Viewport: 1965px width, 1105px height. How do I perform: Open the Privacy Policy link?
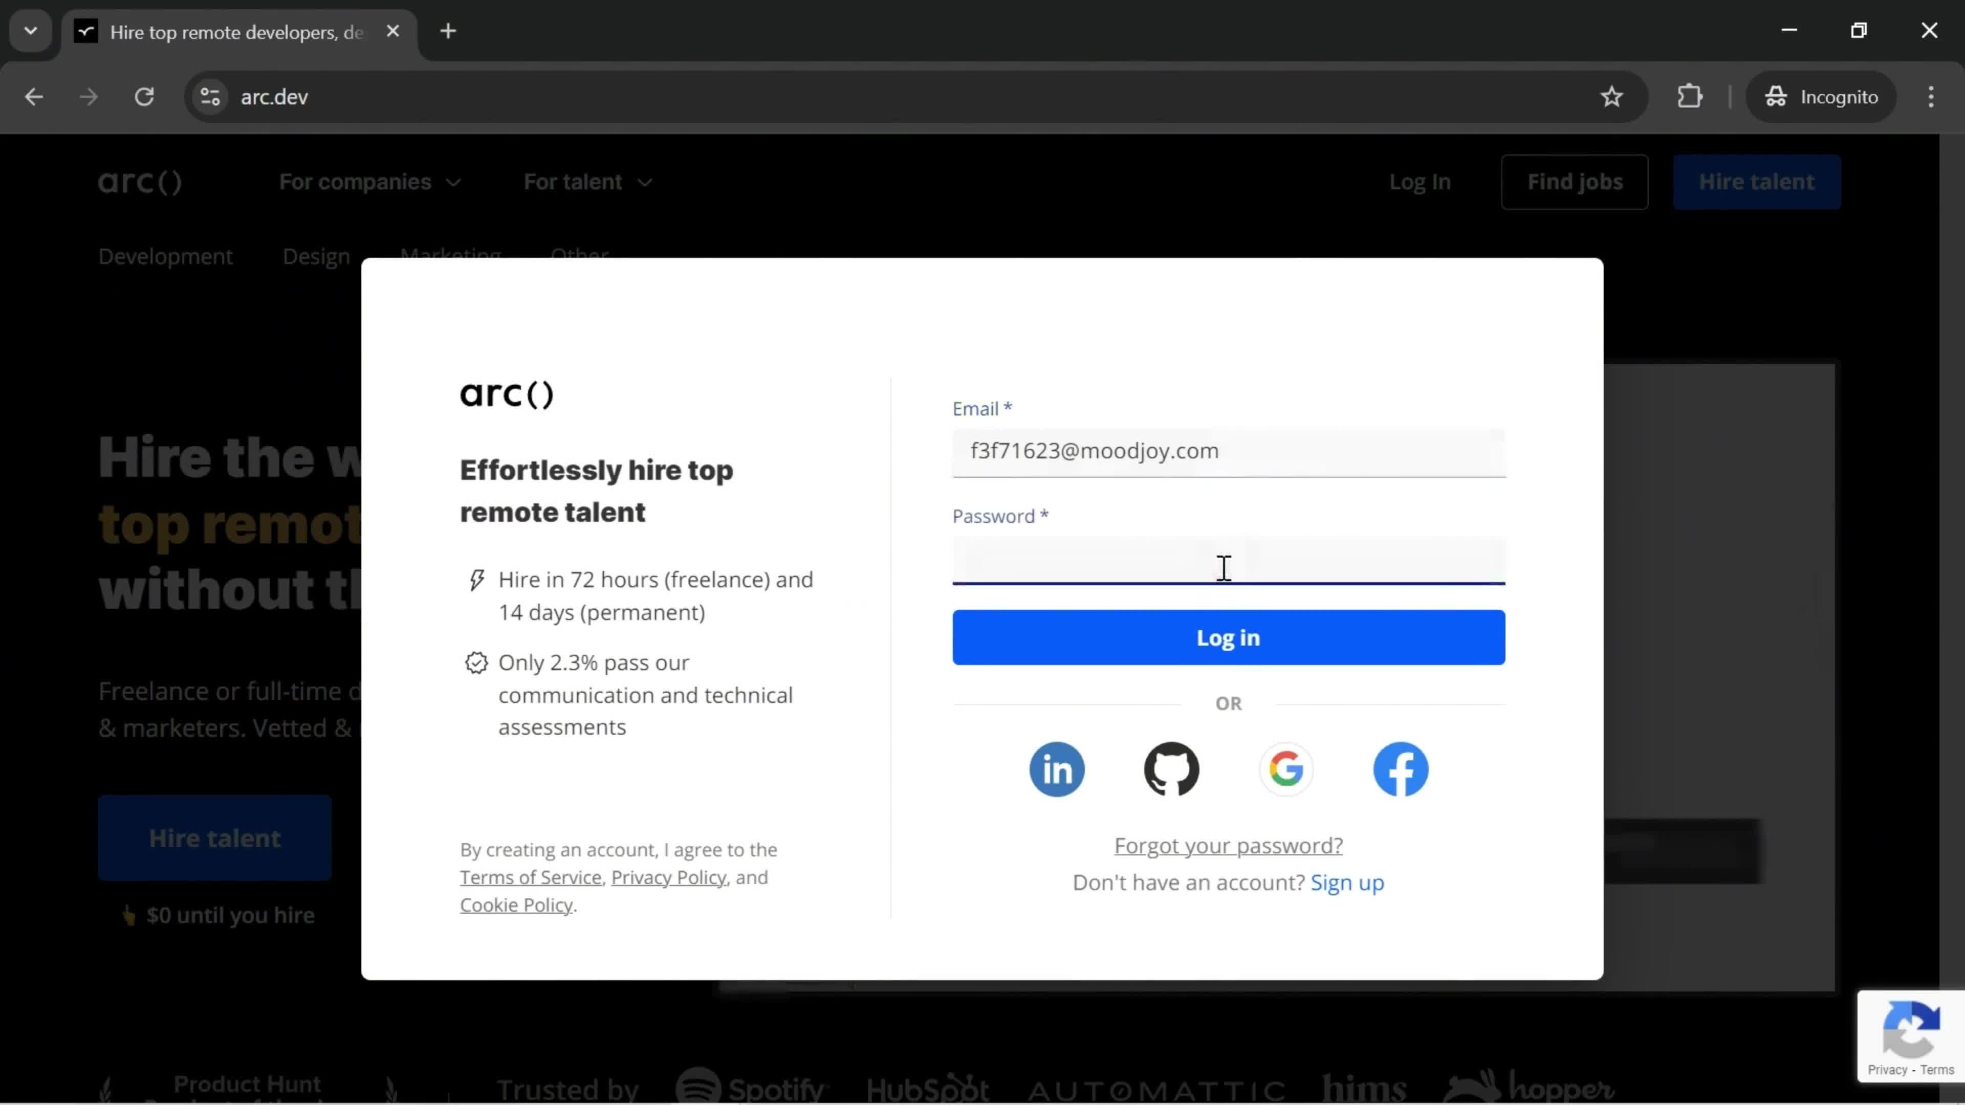[x=669, y=877]
